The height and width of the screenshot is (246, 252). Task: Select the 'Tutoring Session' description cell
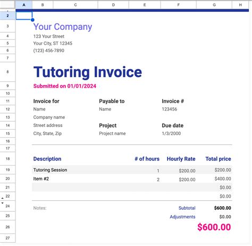pos(50,170)
